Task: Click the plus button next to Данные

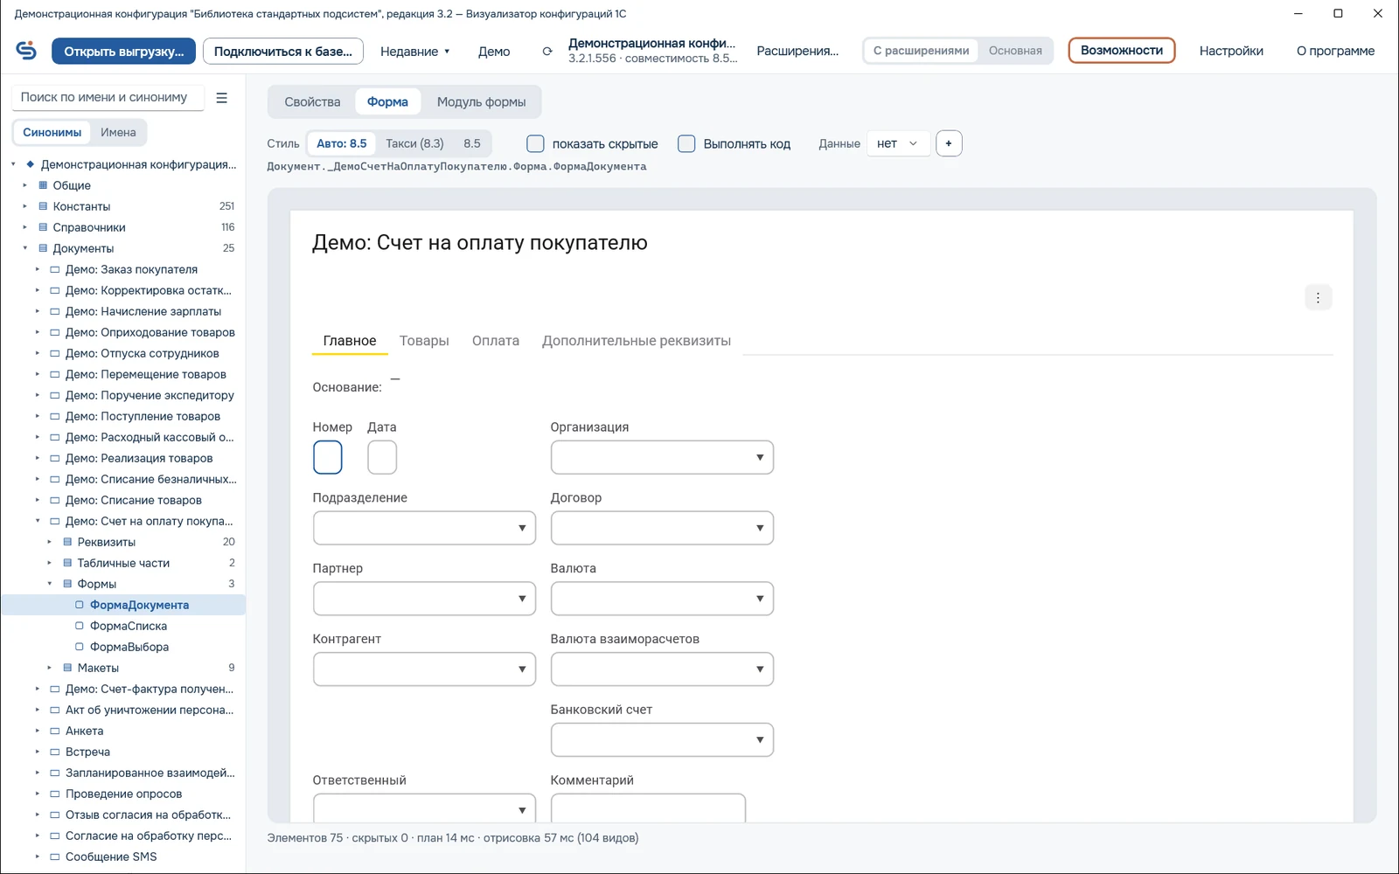Action: pyautogui.click(x=949, y=143)
